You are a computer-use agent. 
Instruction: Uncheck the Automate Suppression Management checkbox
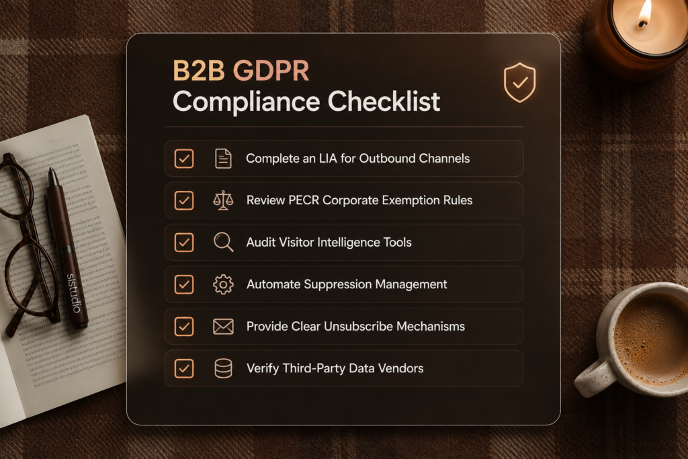[x=184, y=284]
